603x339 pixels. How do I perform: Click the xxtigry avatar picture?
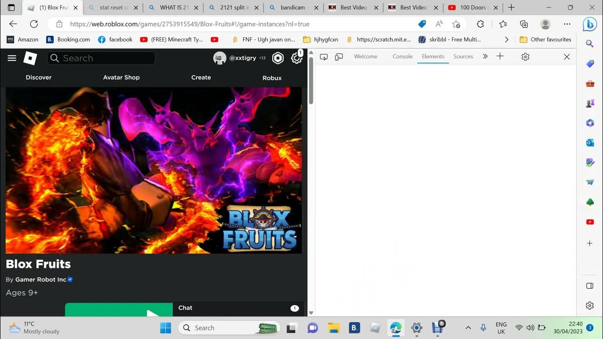(220, 58)
